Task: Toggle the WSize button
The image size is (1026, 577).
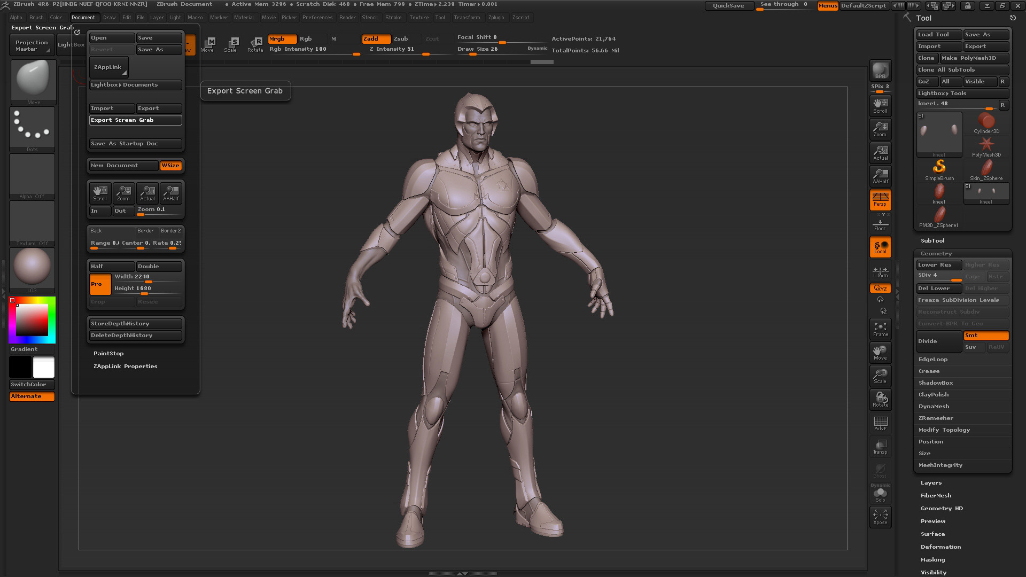Action: coord(171,166)
